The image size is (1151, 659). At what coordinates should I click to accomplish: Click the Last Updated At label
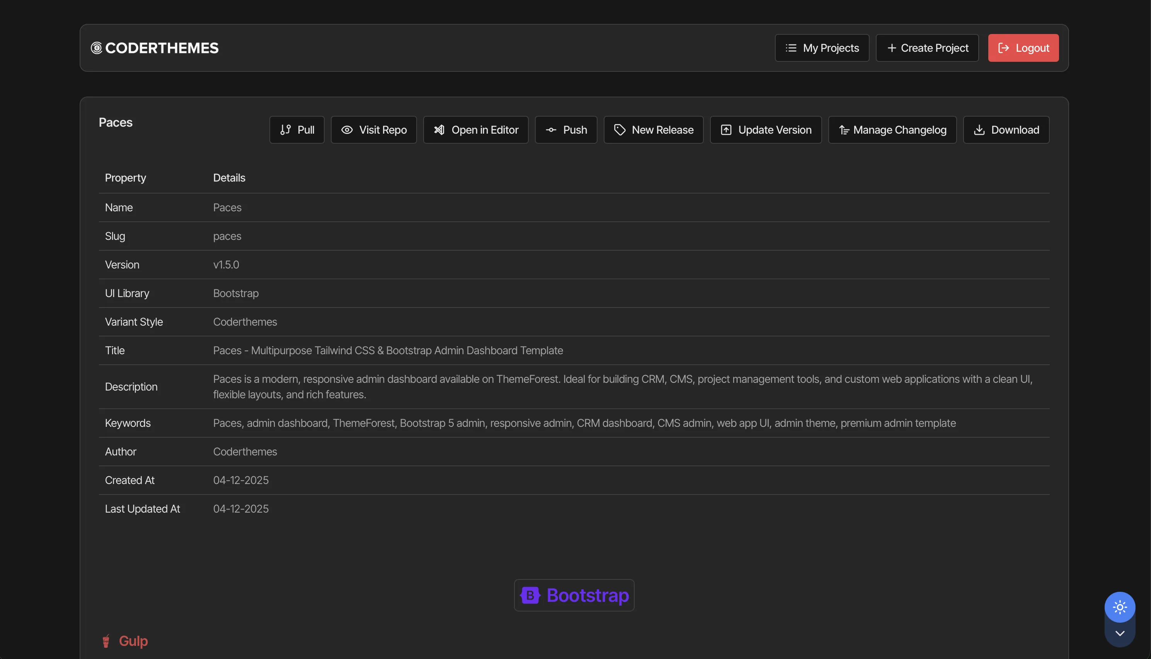pos(142,509)
